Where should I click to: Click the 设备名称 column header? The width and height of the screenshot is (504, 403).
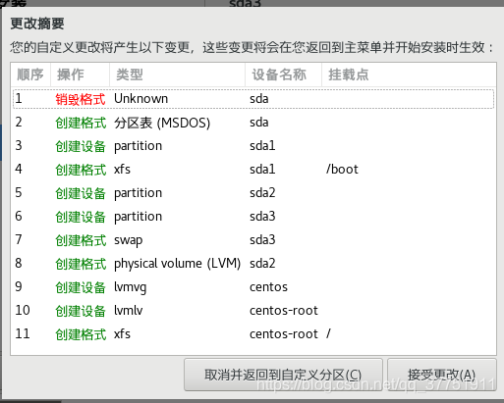284,75
